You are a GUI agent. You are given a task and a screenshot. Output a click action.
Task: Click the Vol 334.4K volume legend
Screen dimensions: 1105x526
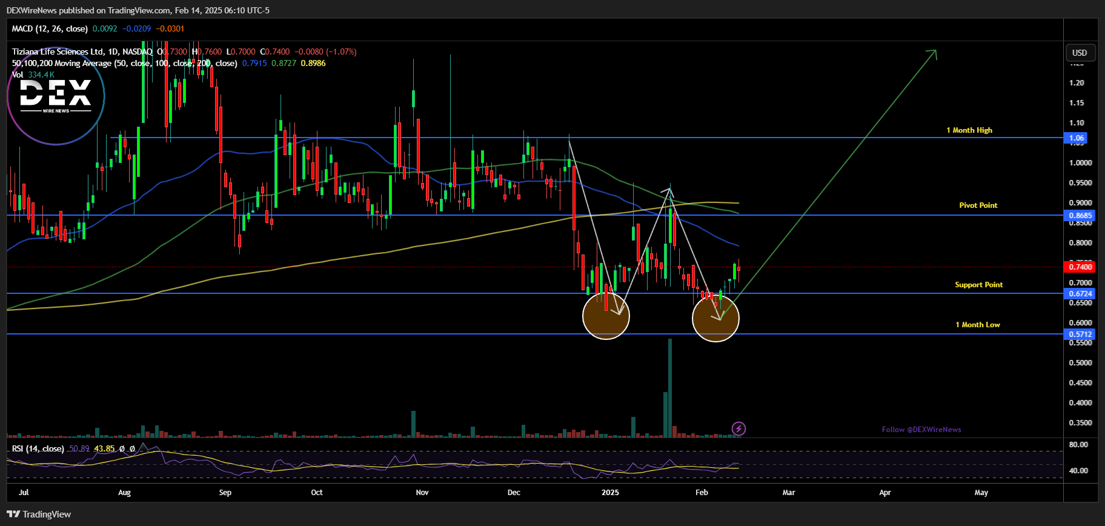pos(33,75)
